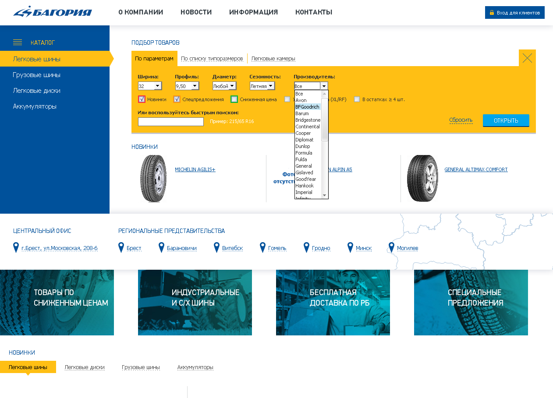
Task: Click the ОТКРЫТЬ button
Action: coord(506,120)
